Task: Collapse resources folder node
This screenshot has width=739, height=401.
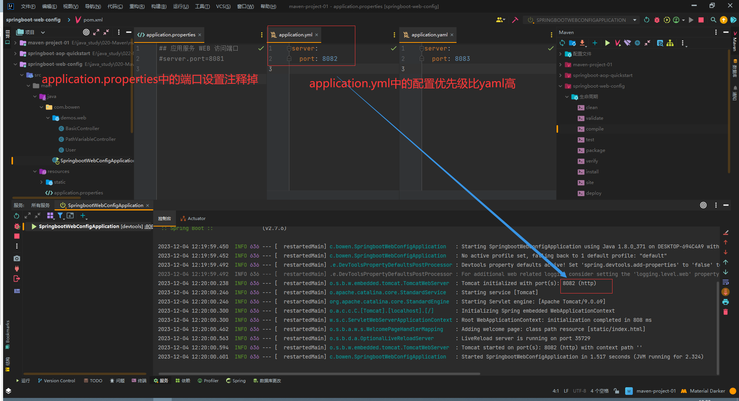Action: [35, 171]
